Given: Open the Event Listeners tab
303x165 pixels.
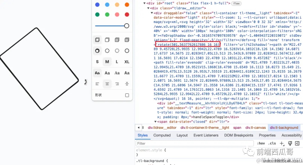Looking at the screenshot, I should (x=206, y=135).
